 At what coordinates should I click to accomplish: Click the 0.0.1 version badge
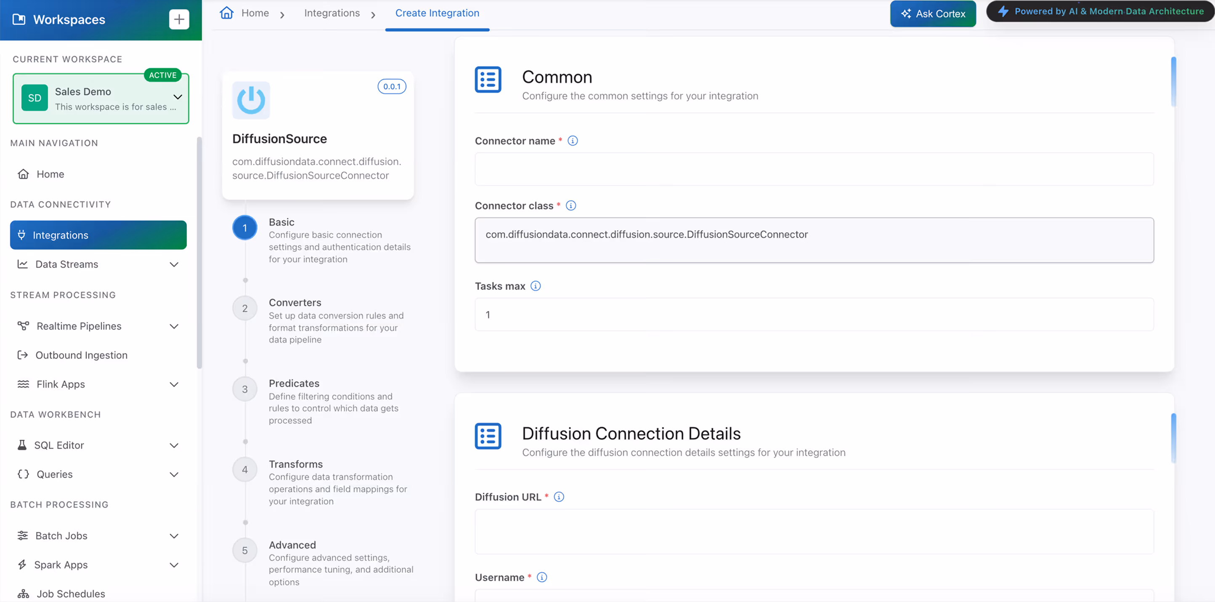392,87
